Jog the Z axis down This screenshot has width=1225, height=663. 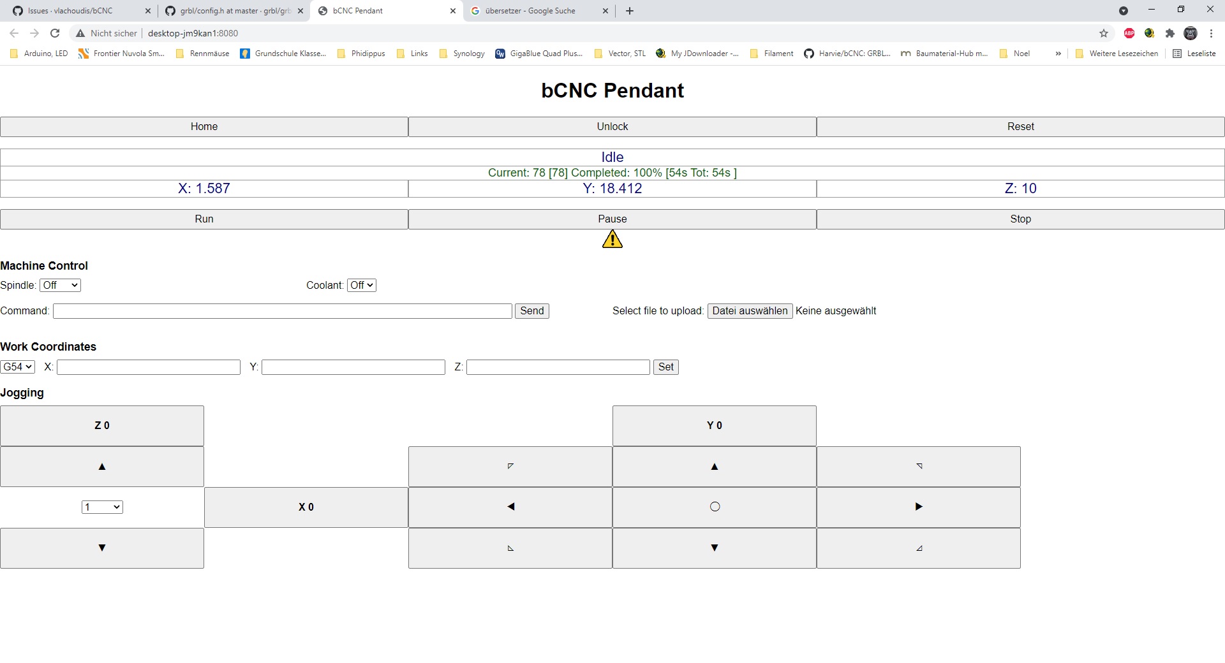(x=102, y=548)
